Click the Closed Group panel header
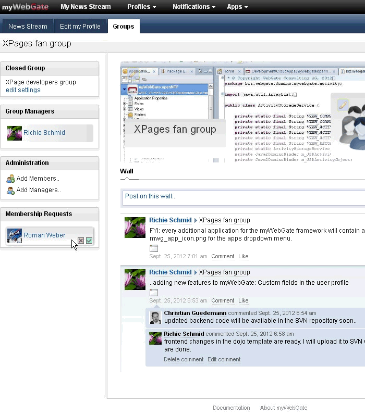Viewport: 365px width, 416px height. [x=50, y=68]
